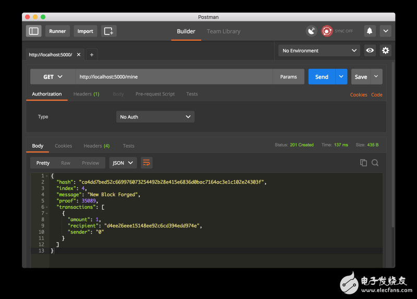The width and height of the screenshot is (417, 299).
Task: Open the Pre-request Script tab
Action: tap(155, 94)
